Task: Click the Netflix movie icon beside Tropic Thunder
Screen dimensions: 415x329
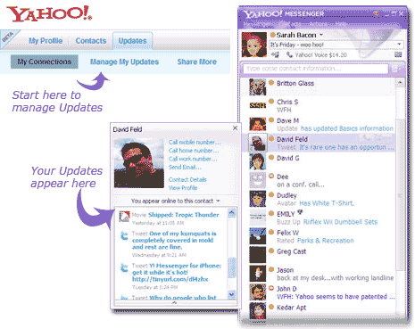Action: click(124, 217)
